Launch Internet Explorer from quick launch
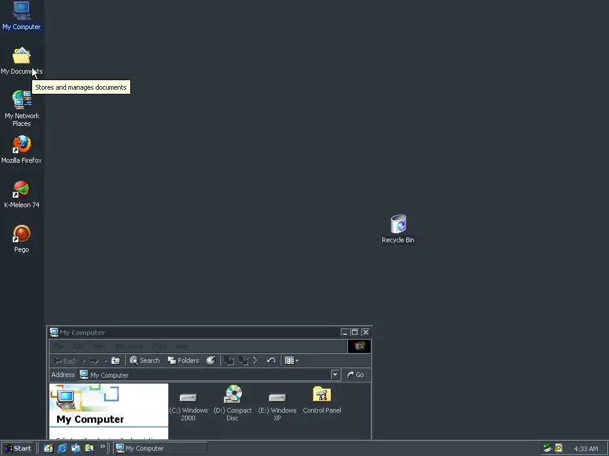Image resolution: width=609 pixels, height=456 pixels. tap(62, 448)
